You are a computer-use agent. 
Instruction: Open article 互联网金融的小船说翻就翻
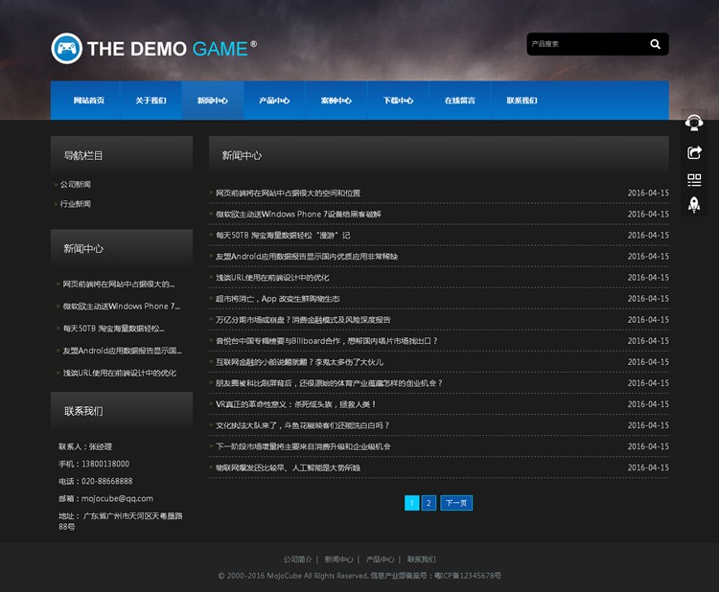[x=299, y=362]
